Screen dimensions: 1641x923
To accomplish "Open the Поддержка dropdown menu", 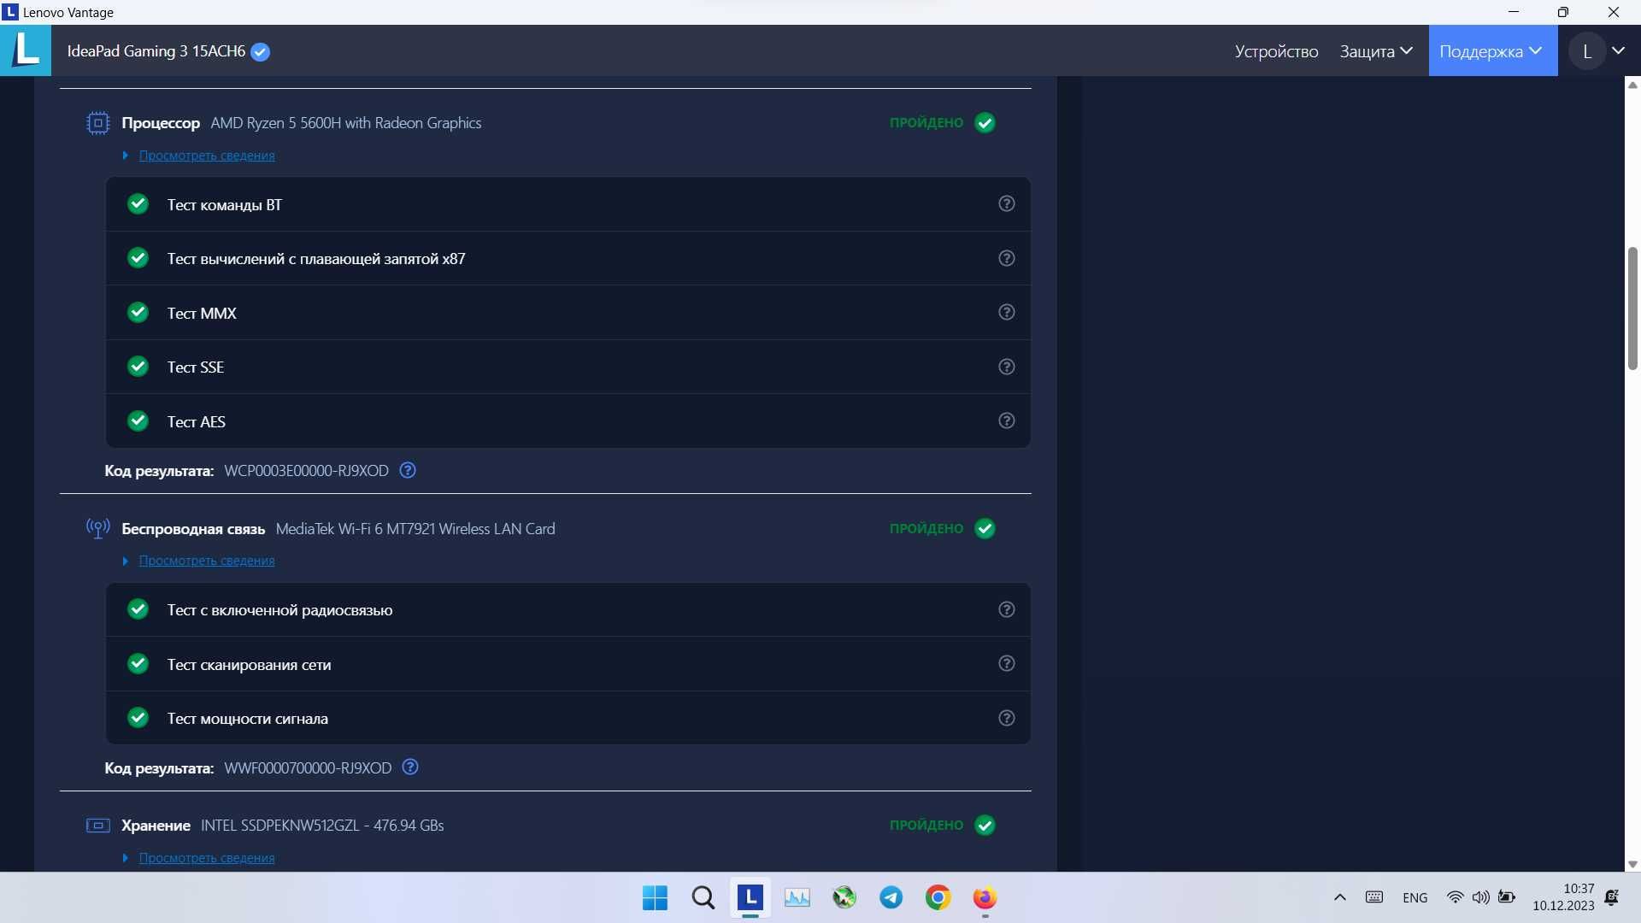I will click(x=1492, y=51).
